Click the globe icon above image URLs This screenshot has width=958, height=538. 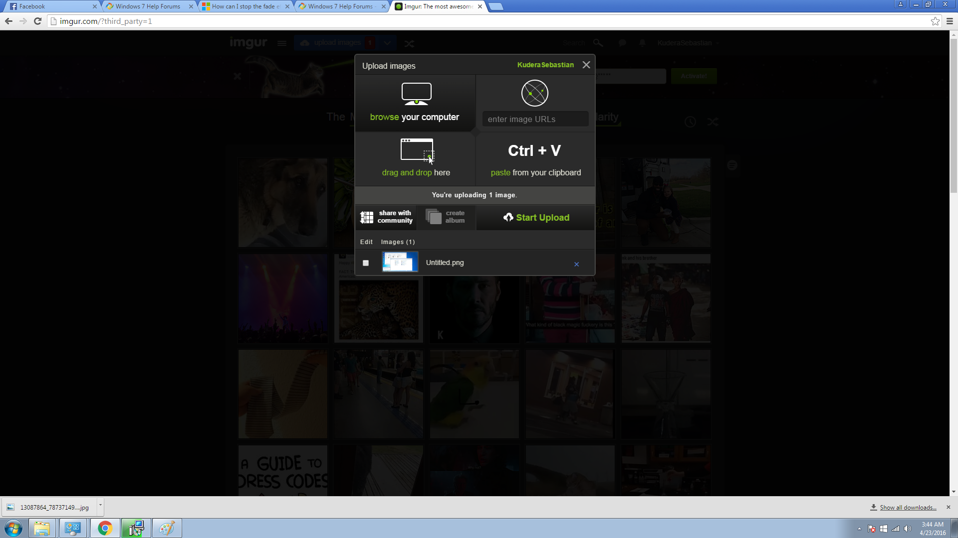(535, 93)
